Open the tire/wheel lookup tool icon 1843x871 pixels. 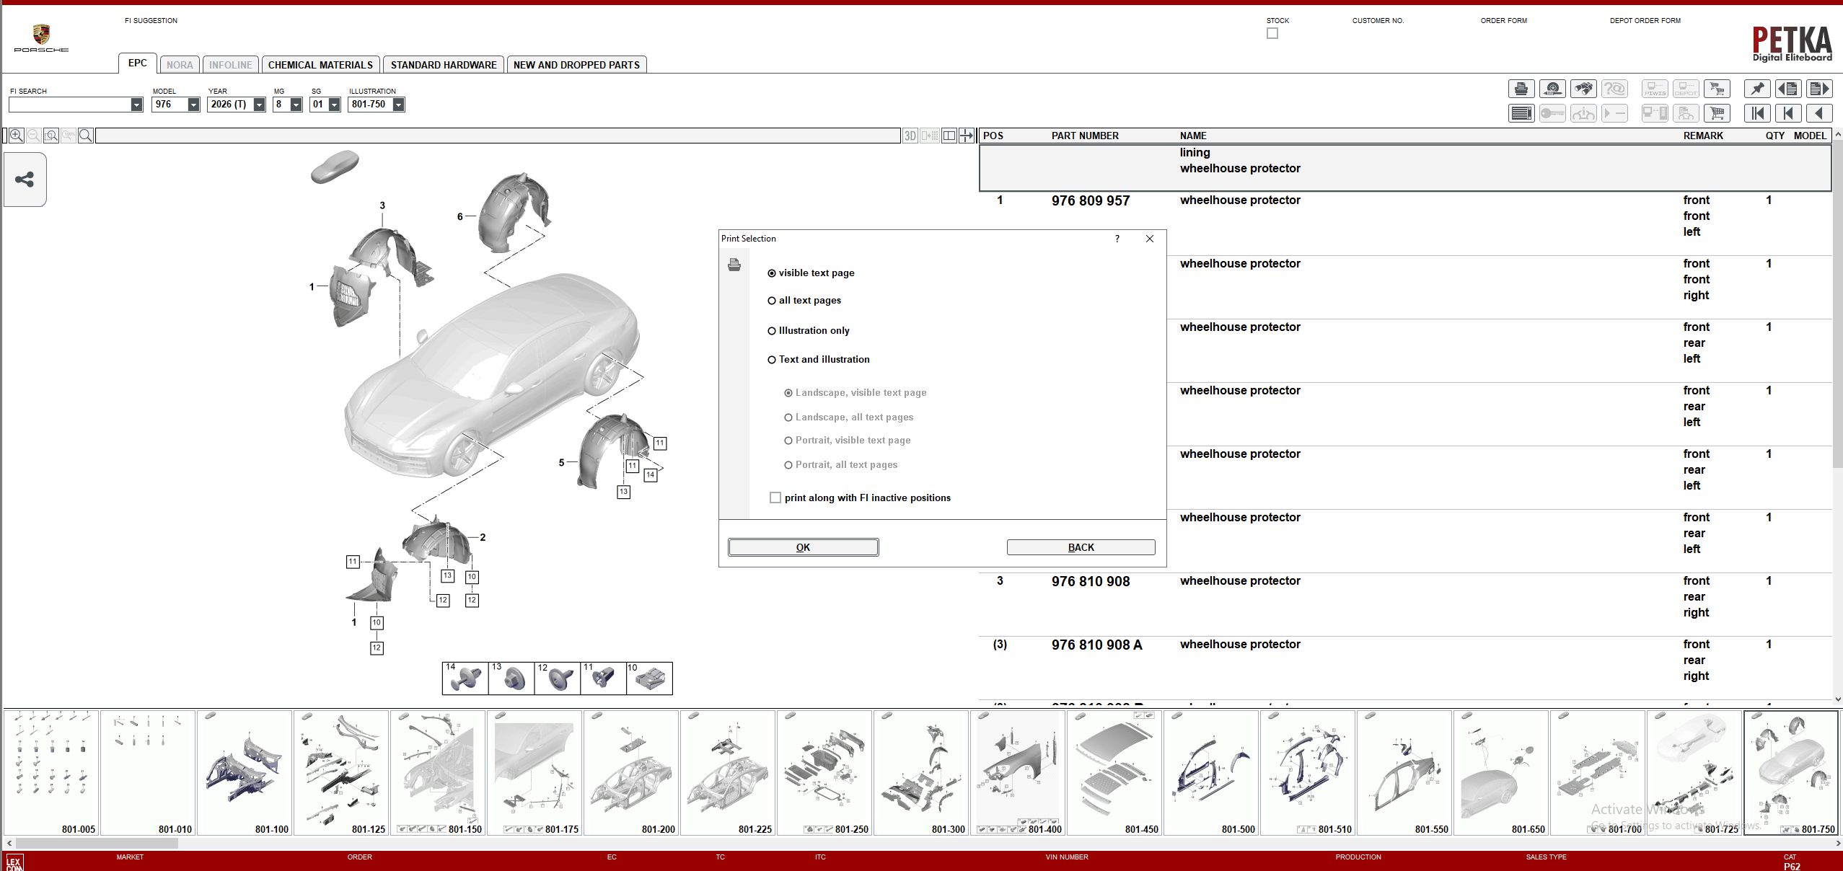(x=1553, y=89)
